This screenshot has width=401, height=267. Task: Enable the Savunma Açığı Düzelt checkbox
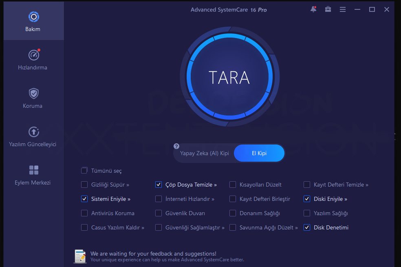(233, 227)
